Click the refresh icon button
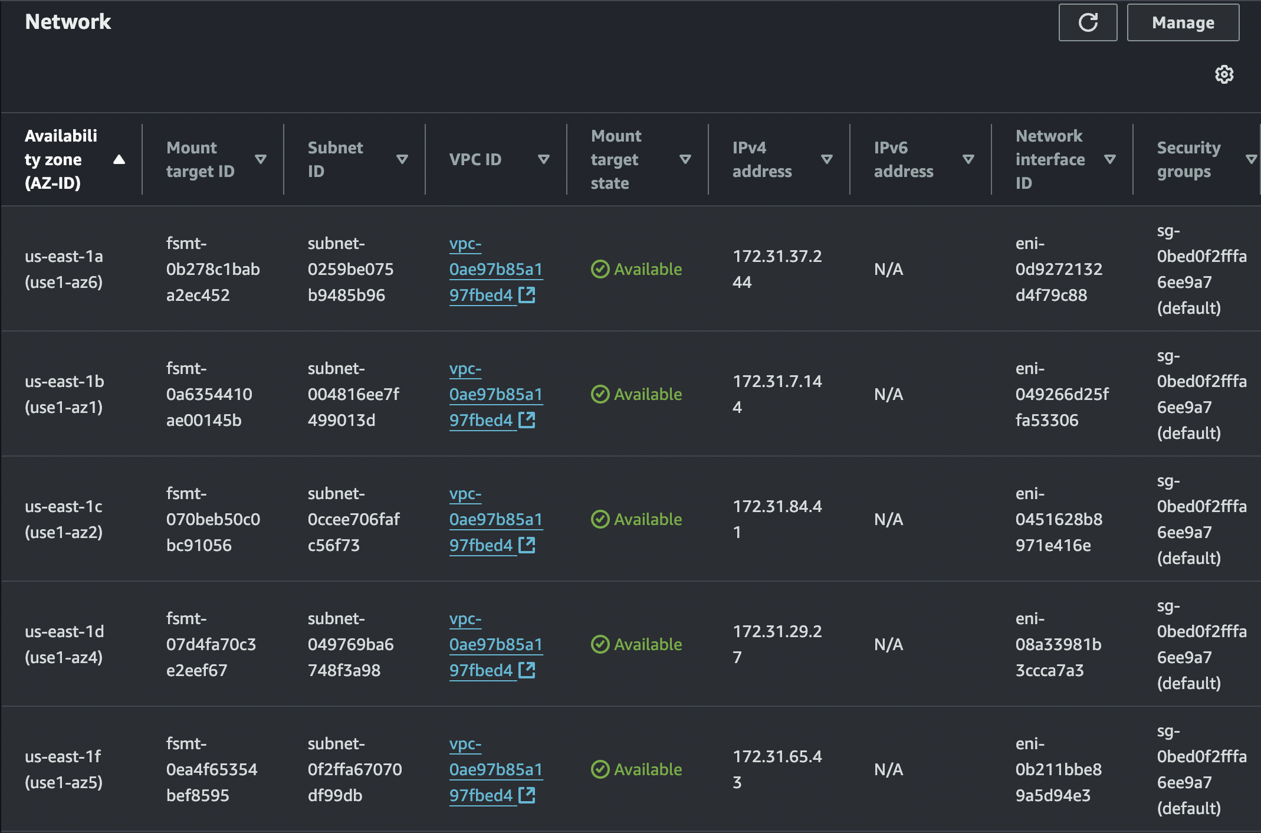The image size is (1261, 833). (x=1088, y=22)
